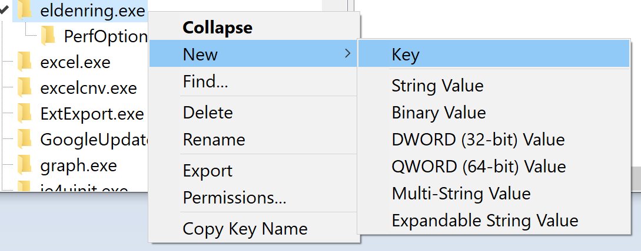Click Permissions... in the context menu
This screenshot has width=641, height=251.
coord(234,198)
